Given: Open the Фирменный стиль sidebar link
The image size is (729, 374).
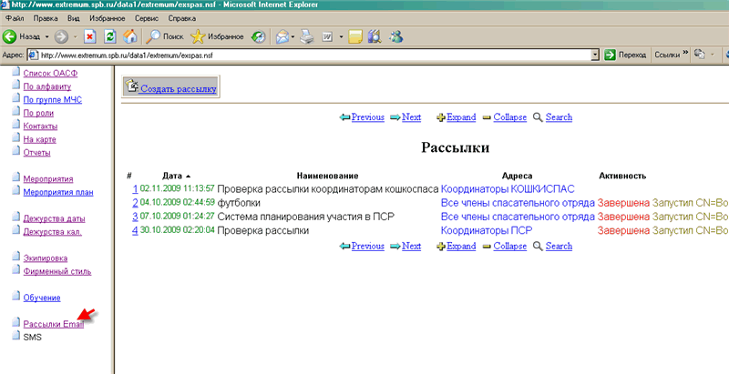Looking at the screenshot, I should pyautogui.click(x=57, y=271).
